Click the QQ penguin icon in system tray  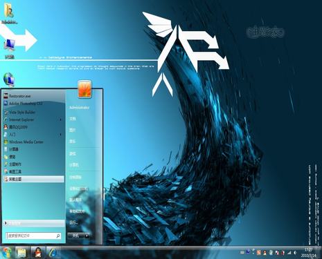[265, 253]
